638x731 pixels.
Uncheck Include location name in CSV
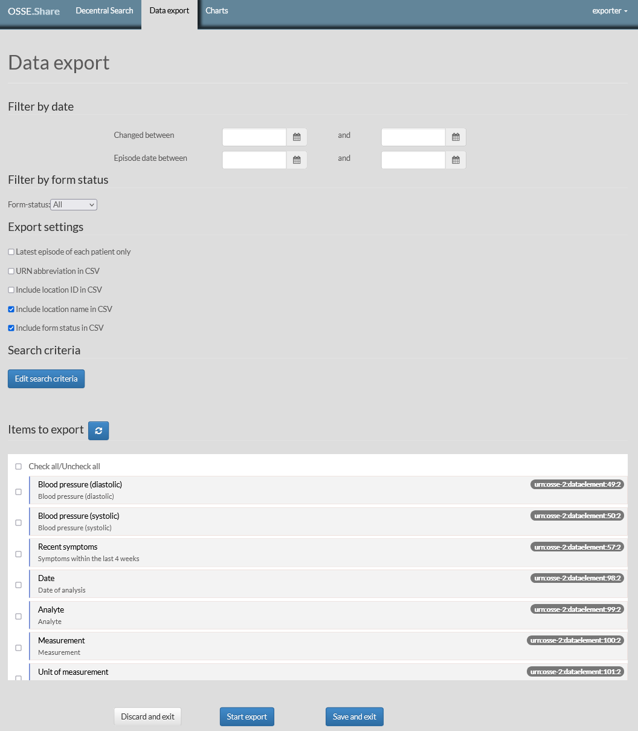[11, 309]
